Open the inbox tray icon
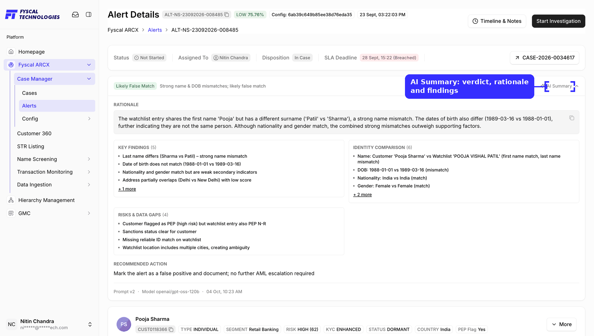The image size is (594, 336). point(75,15)
